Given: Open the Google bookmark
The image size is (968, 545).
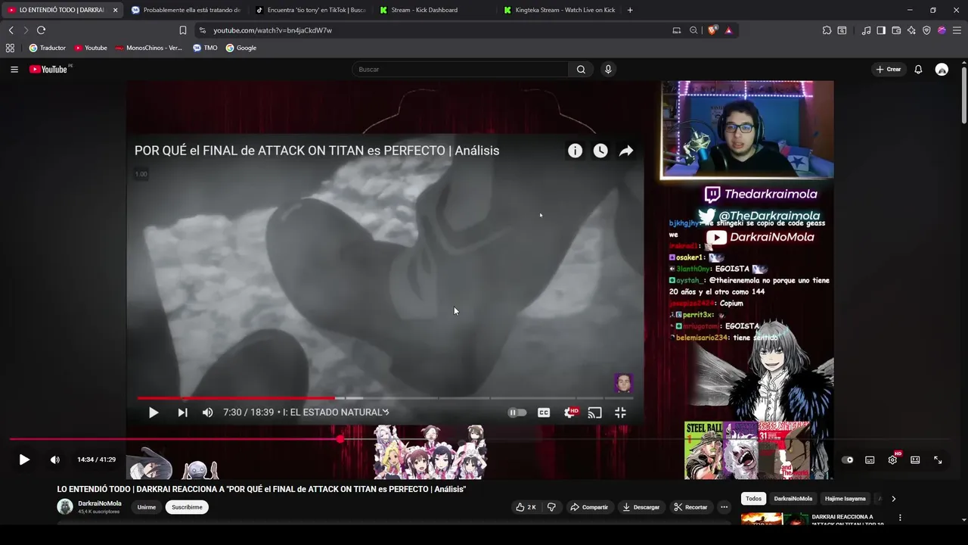Looking at the screenshot, I should (241, 48).
